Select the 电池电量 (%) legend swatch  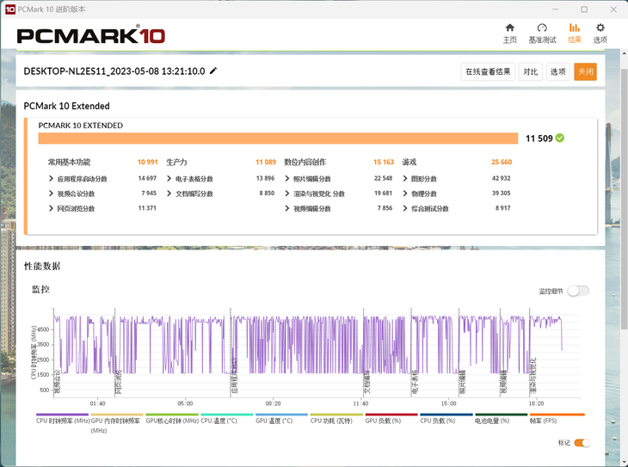point(501,415)
